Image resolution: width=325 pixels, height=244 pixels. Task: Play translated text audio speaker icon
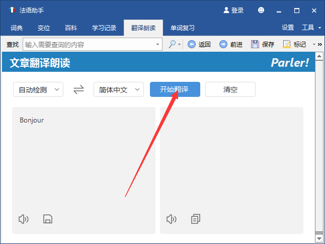tap(172, 219)
